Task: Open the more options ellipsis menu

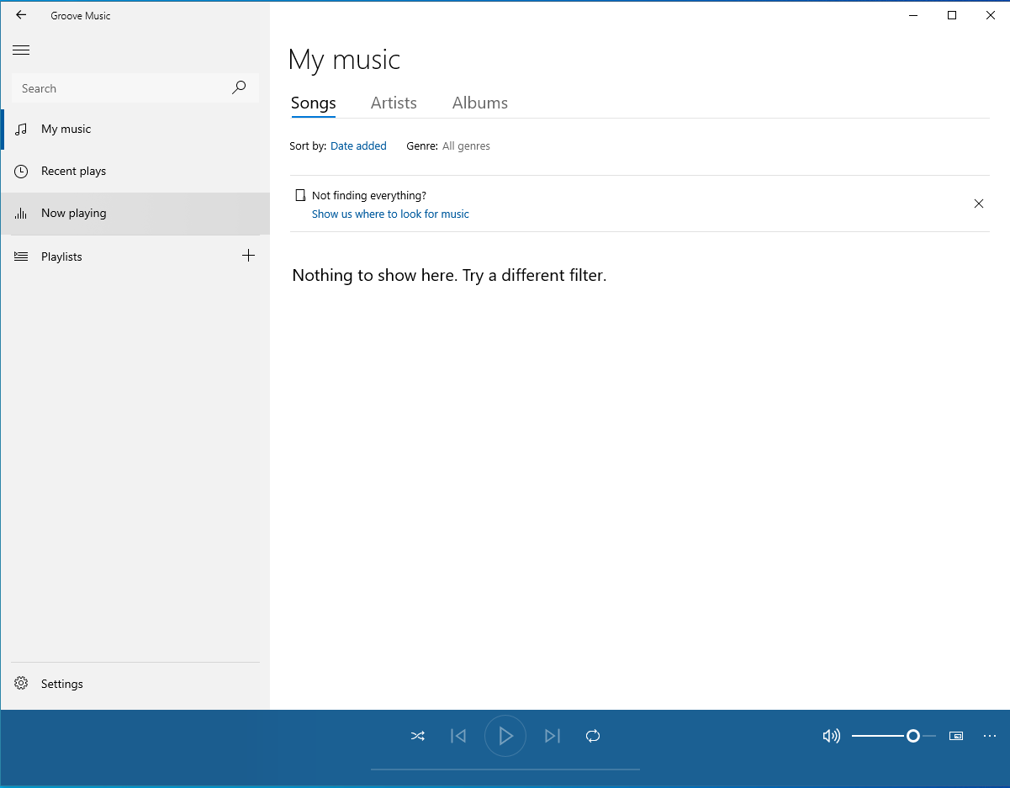Action: [x=990, y=736]
